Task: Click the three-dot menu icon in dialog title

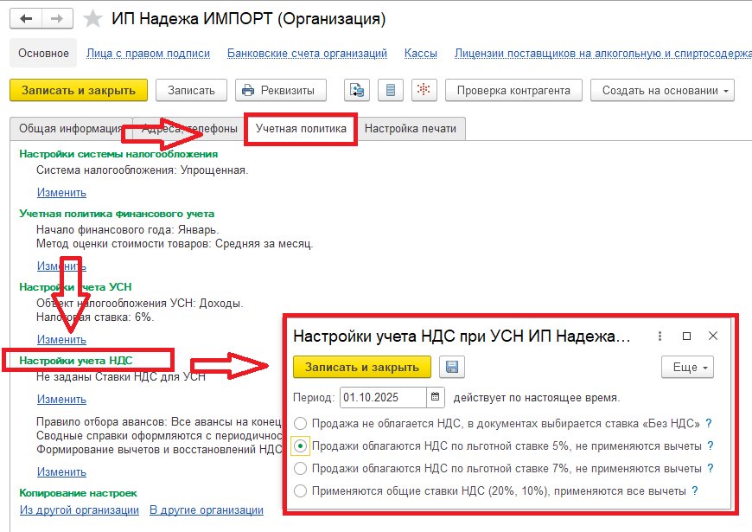Action: [x=660, y=336]
